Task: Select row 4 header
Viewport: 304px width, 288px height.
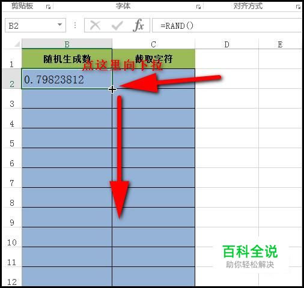Action: 11,118
